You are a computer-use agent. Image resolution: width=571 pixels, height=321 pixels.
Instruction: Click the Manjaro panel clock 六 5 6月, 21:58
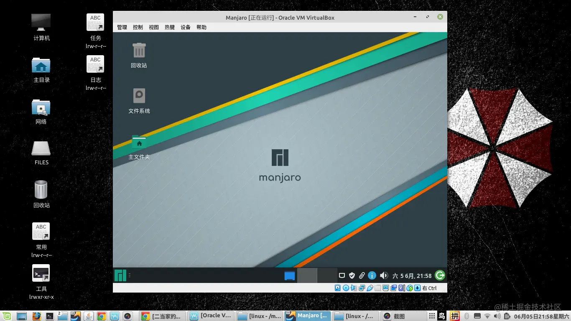[412, 276]
